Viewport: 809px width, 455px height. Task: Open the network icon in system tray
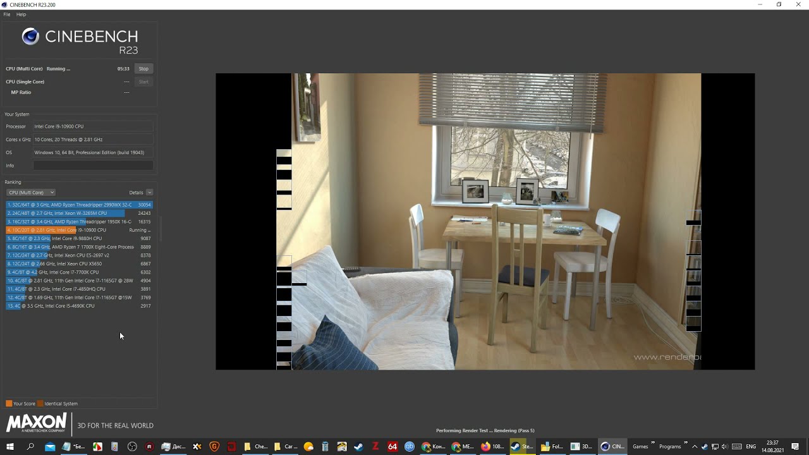[x=715, y=447]
